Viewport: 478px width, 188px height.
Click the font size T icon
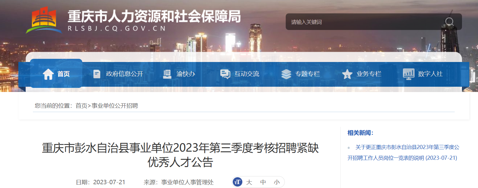pyautogui.click(x=238, y=182)
